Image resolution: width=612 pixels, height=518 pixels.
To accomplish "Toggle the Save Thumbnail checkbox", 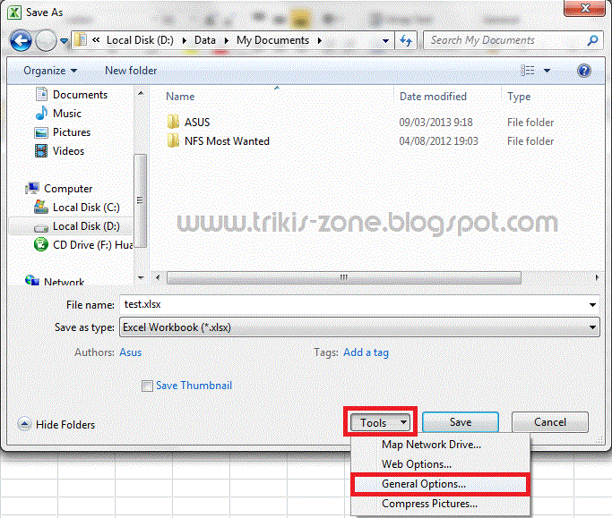I will [147, 386].
